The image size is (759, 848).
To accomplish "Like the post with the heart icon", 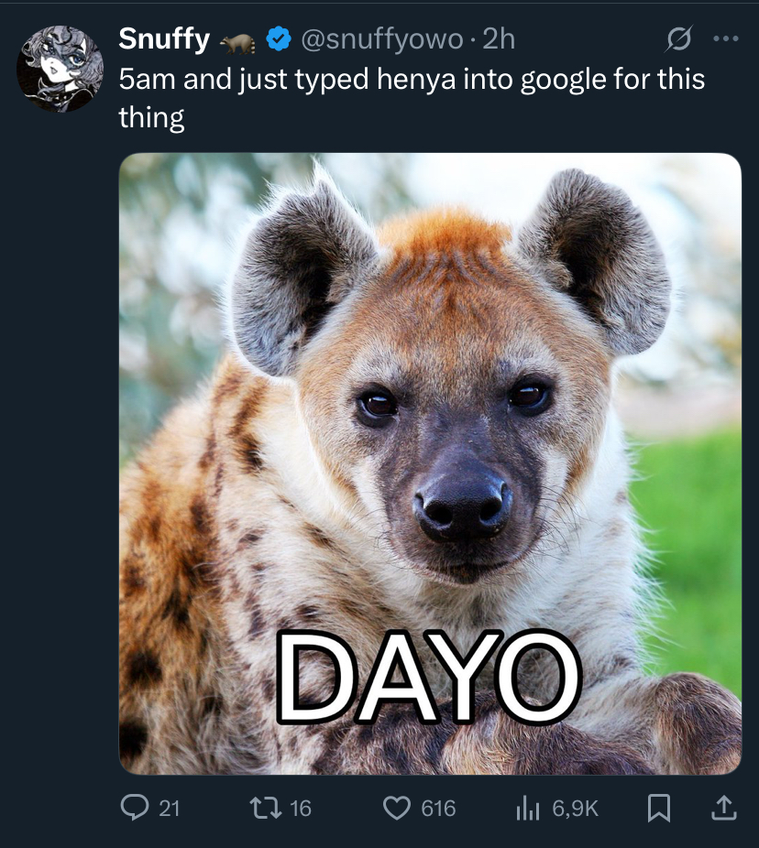I will point(396,807).
